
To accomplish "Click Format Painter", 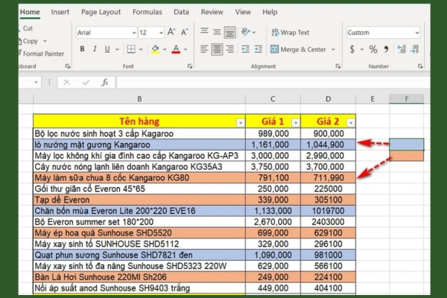I will click(x=42, y=54).
